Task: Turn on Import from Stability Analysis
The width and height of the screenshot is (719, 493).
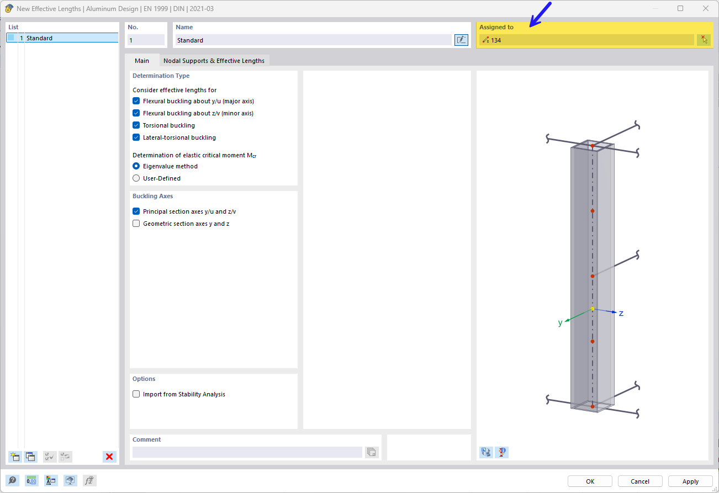Action: pyautogui.click(x=136, y=394)
